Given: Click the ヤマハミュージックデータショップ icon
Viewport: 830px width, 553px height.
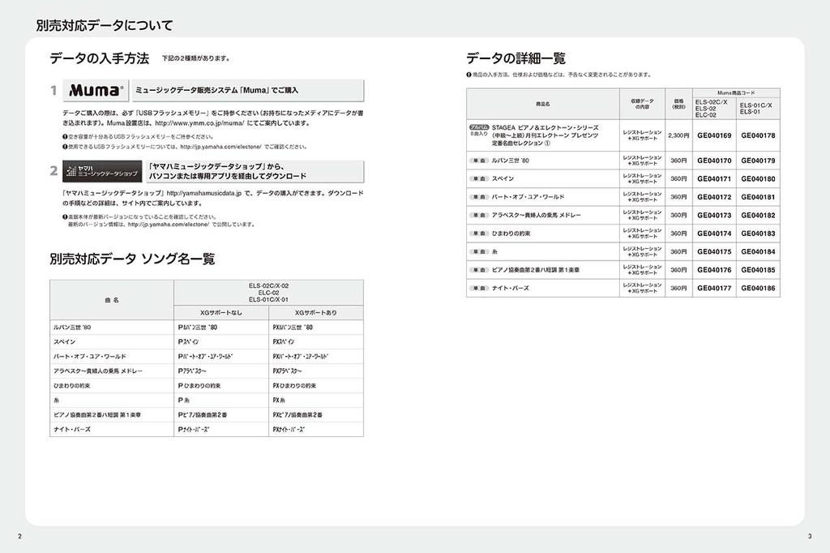Looking at the screenshot, I should [103, 170].
